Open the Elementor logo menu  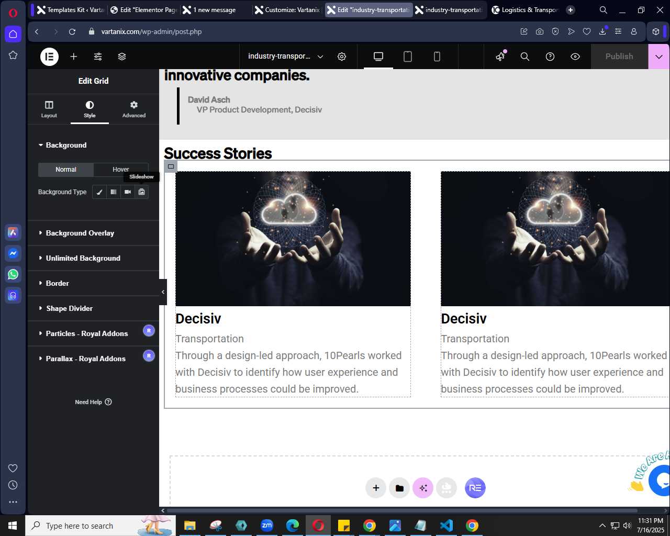click(x=50, y=57)
